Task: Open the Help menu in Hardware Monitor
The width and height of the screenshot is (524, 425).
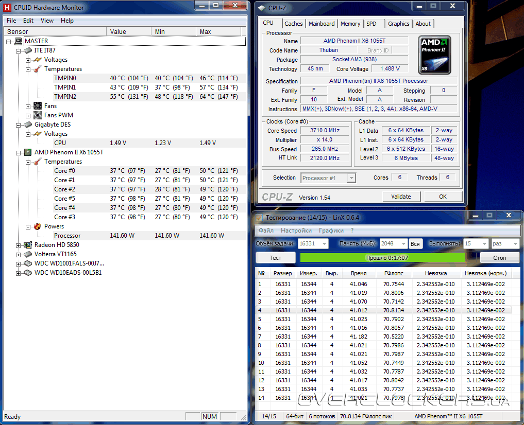Action: point(67,21)
